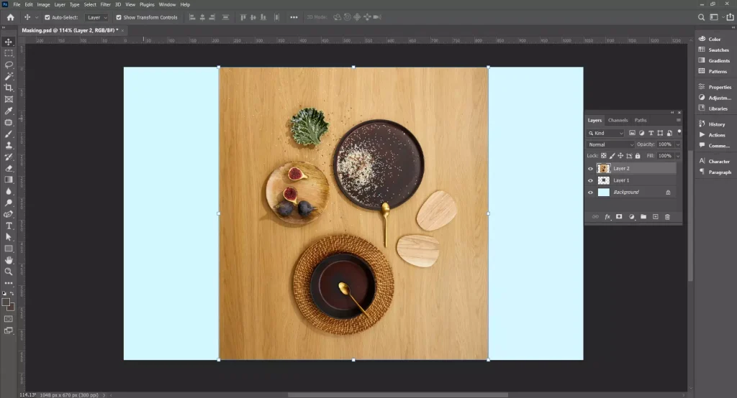
Task: Open the Filter menu
Action: (x=105, y=4)
